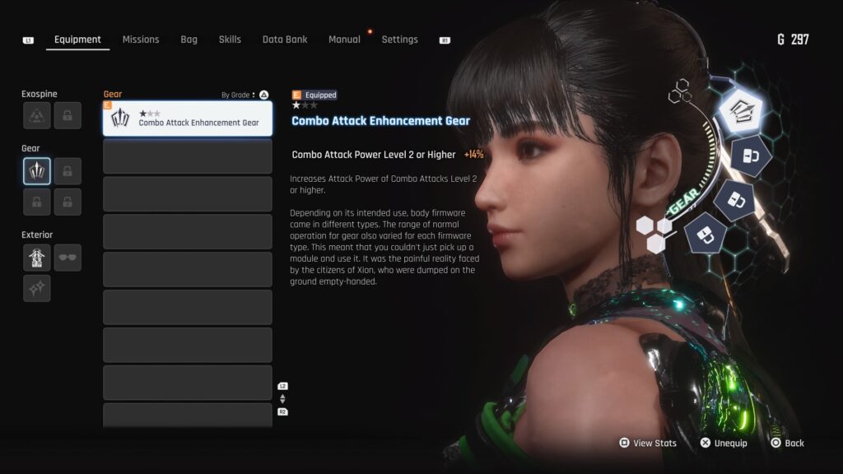Image resolution: width=843 pixels, height=474 pixels.
Task: Click Unequip
Action: click(724, 443)
